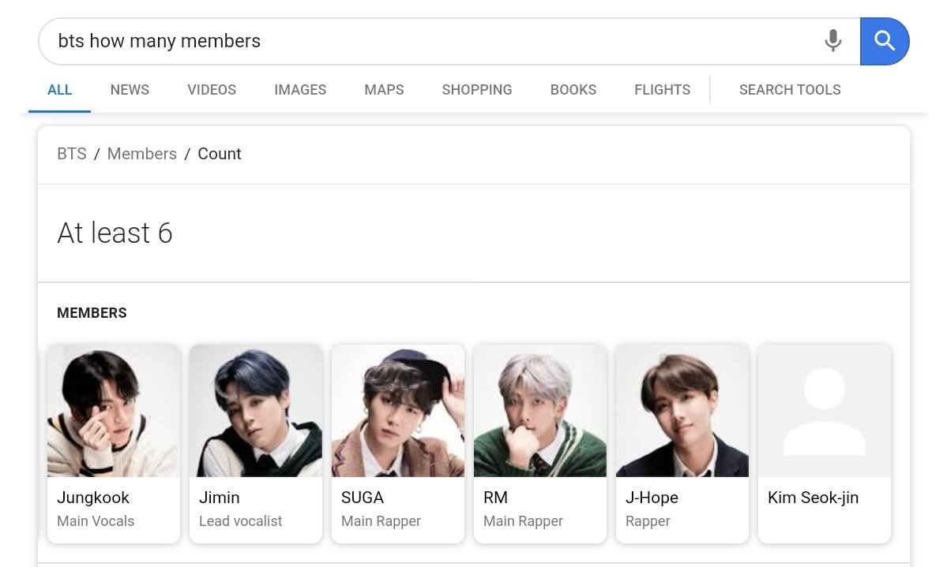Click the Members breadcrumb link
Screen dimensions: 947x567
[142, 154]
